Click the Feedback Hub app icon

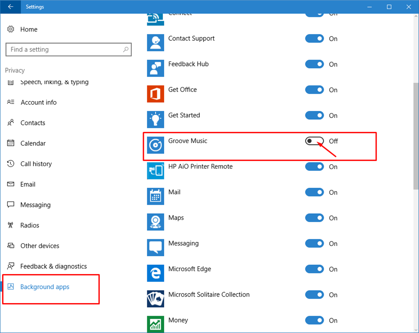[156, 68]
